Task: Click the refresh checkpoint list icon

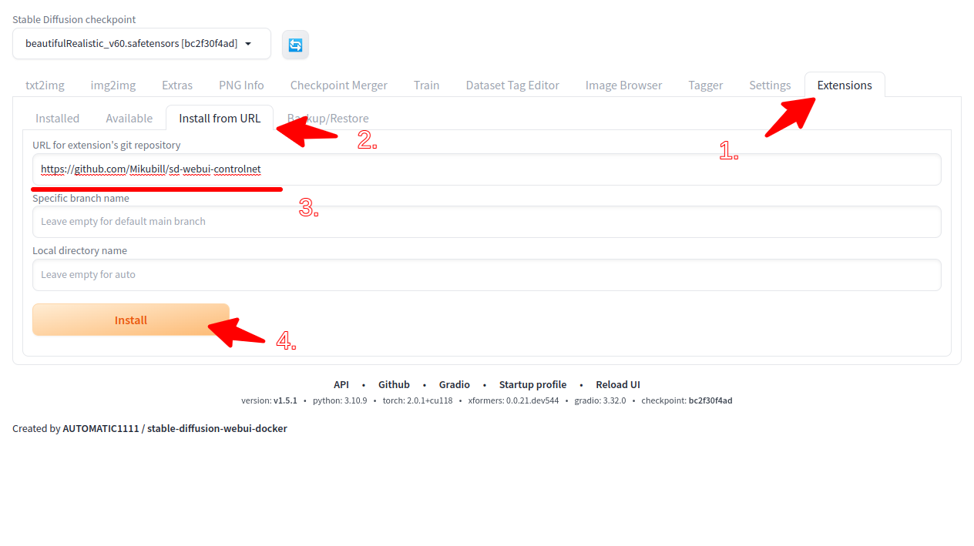Action: 295,44
